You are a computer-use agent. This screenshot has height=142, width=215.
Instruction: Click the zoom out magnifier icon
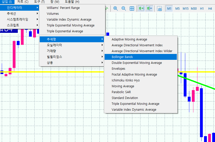click(x=124, y=8)
